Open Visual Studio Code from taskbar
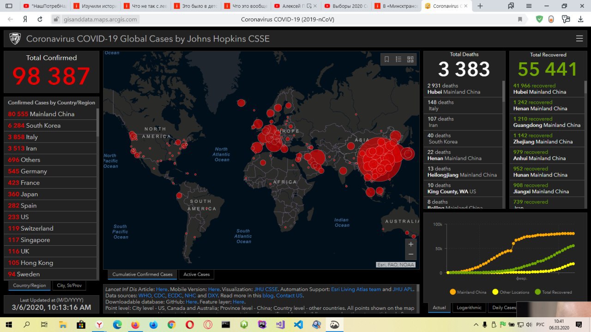This screenshot has width=591, height=332. tap(298, 325)
